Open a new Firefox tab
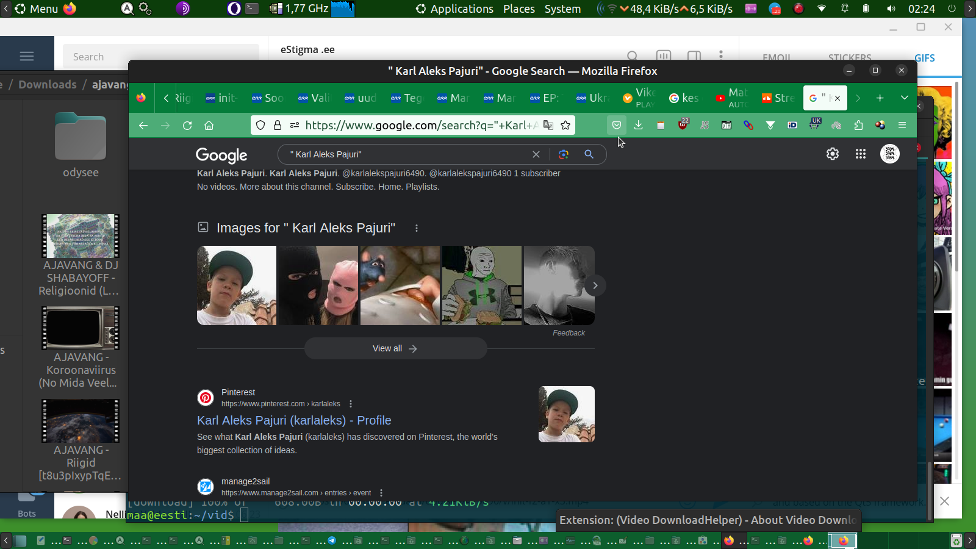The width and height of the screenshot is (976, 549). [880, 98]
